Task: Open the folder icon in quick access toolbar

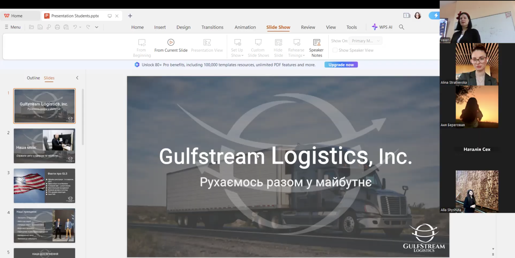Action: [x=32, y=27]
